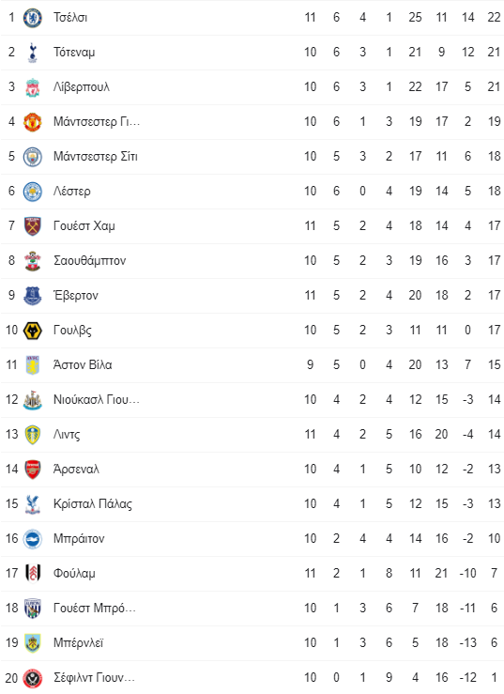Viewport: 504px width, 694px height.
Task: Click the West Ham crest icon
Action: coord(32,226)
